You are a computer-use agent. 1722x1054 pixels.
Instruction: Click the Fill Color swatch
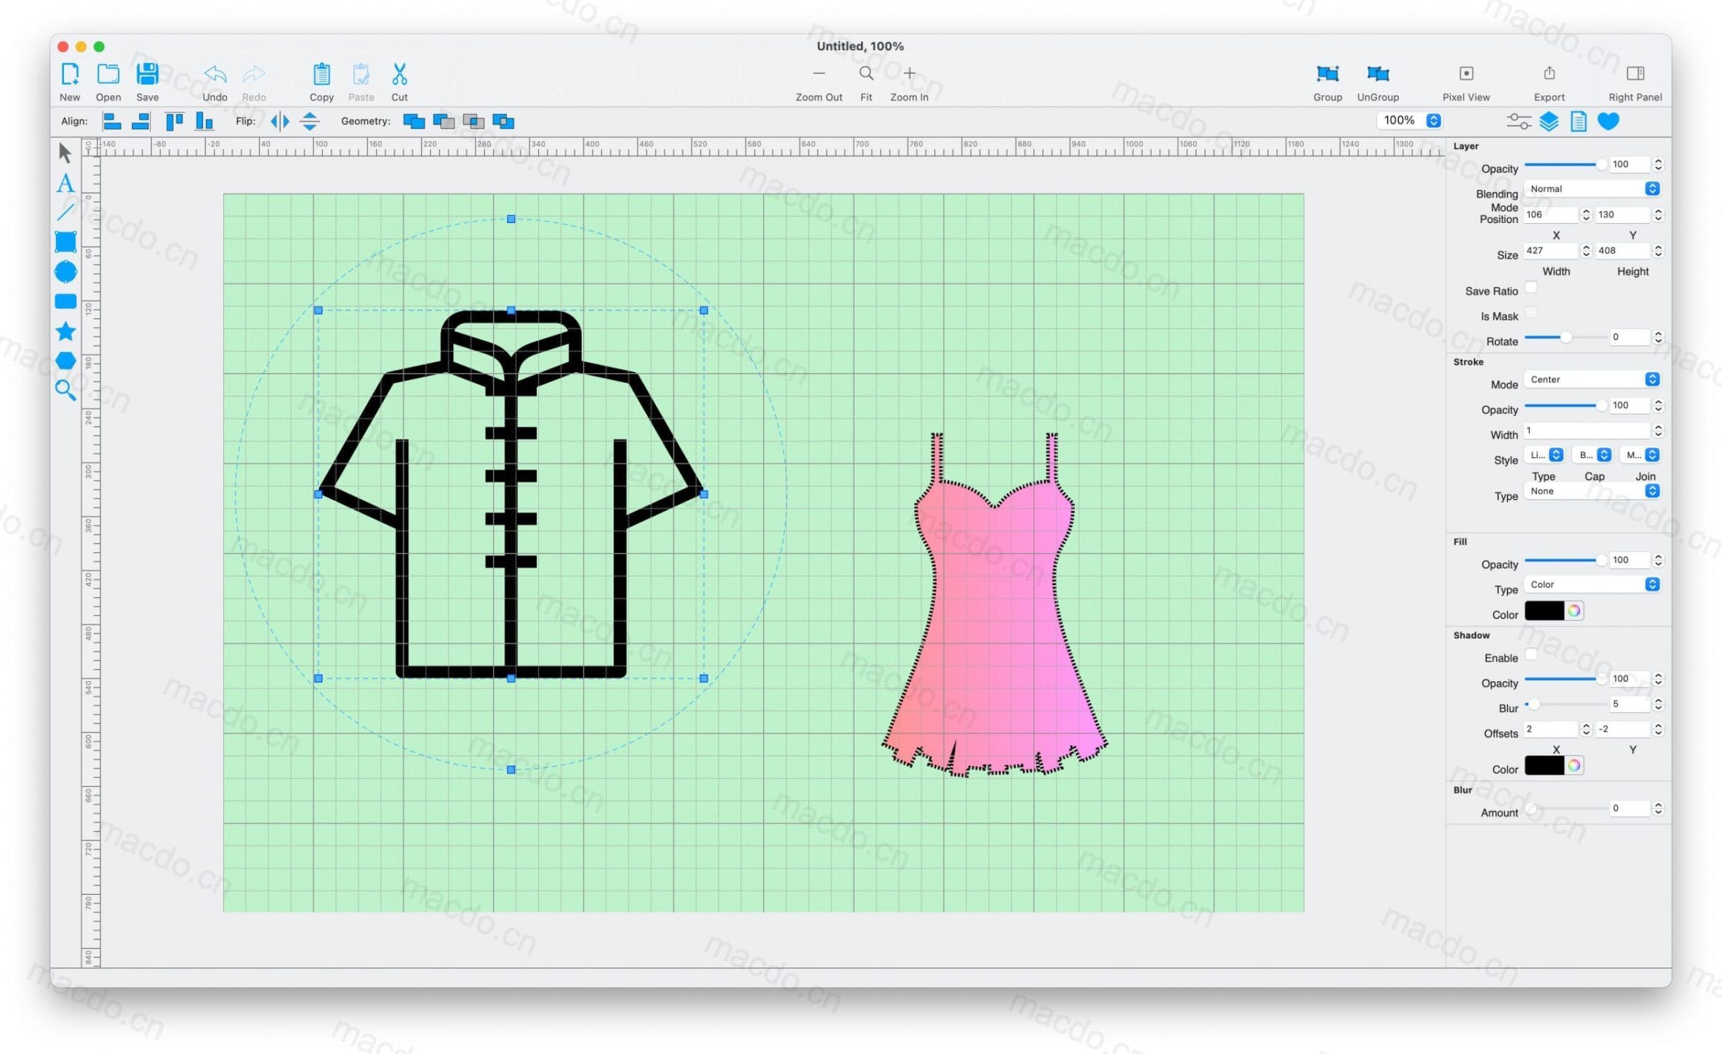point(1543,613)
